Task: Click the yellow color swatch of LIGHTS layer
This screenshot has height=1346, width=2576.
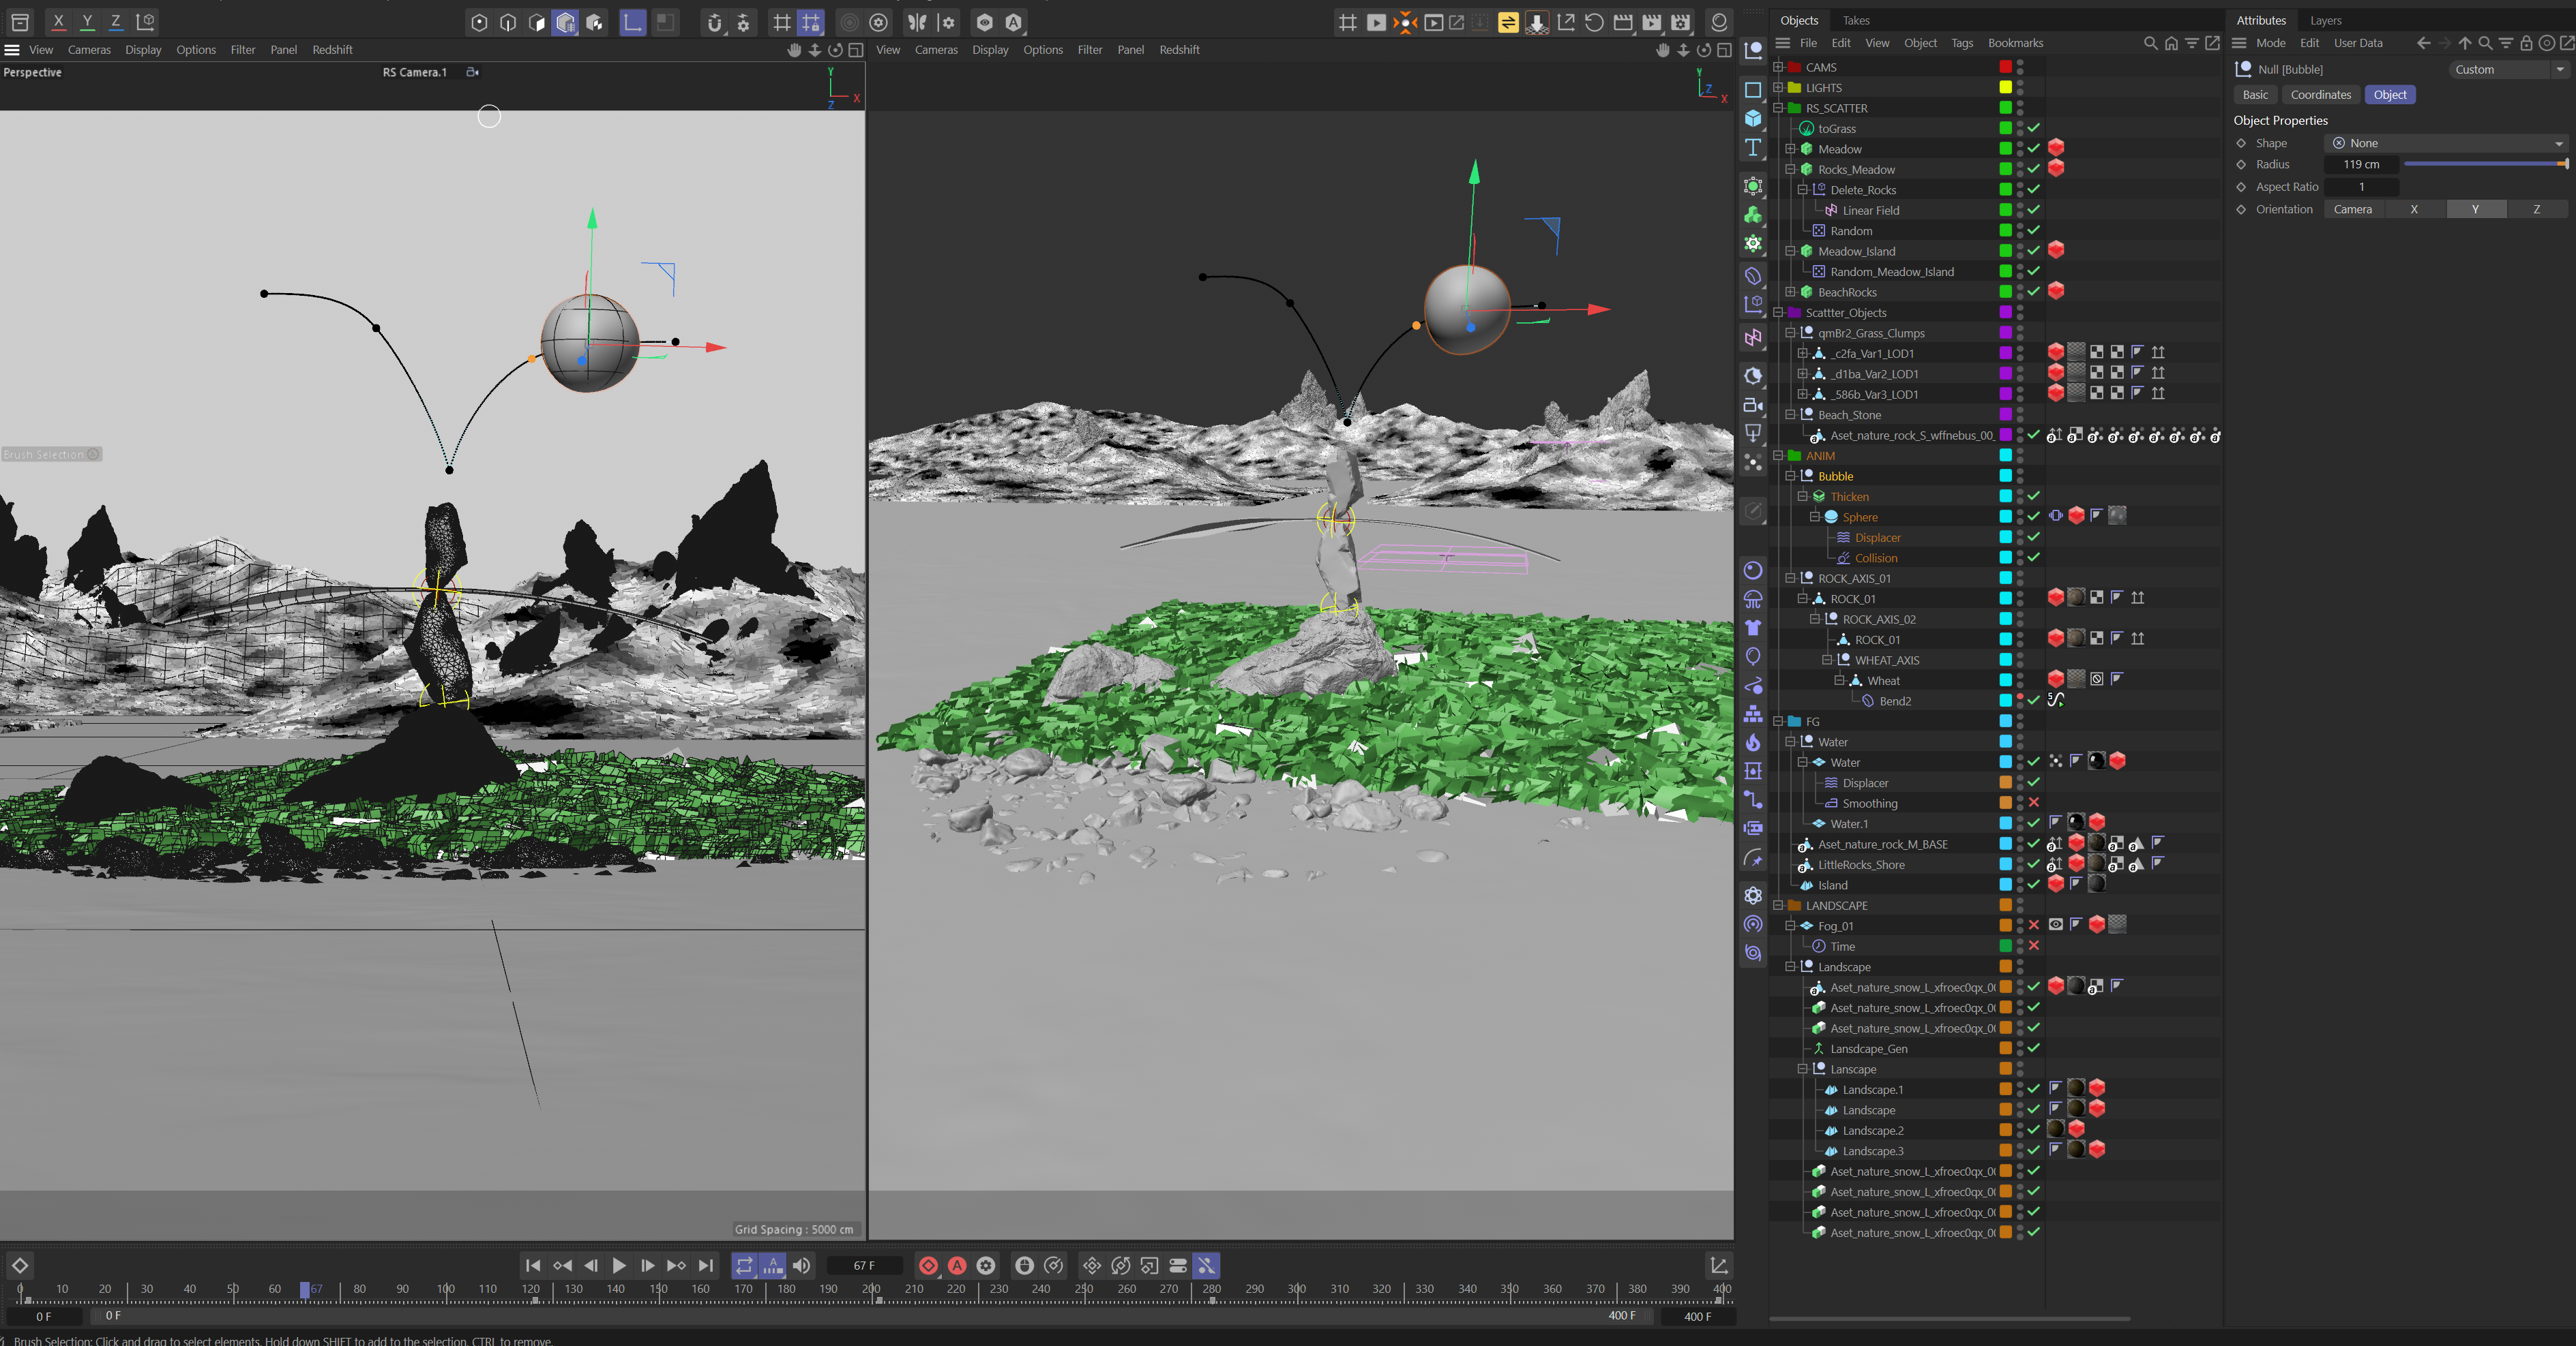Action: coord(2005,87)
